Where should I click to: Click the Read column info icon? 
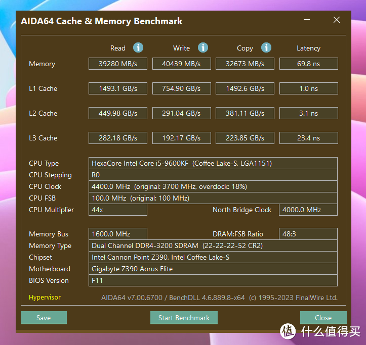138,48
